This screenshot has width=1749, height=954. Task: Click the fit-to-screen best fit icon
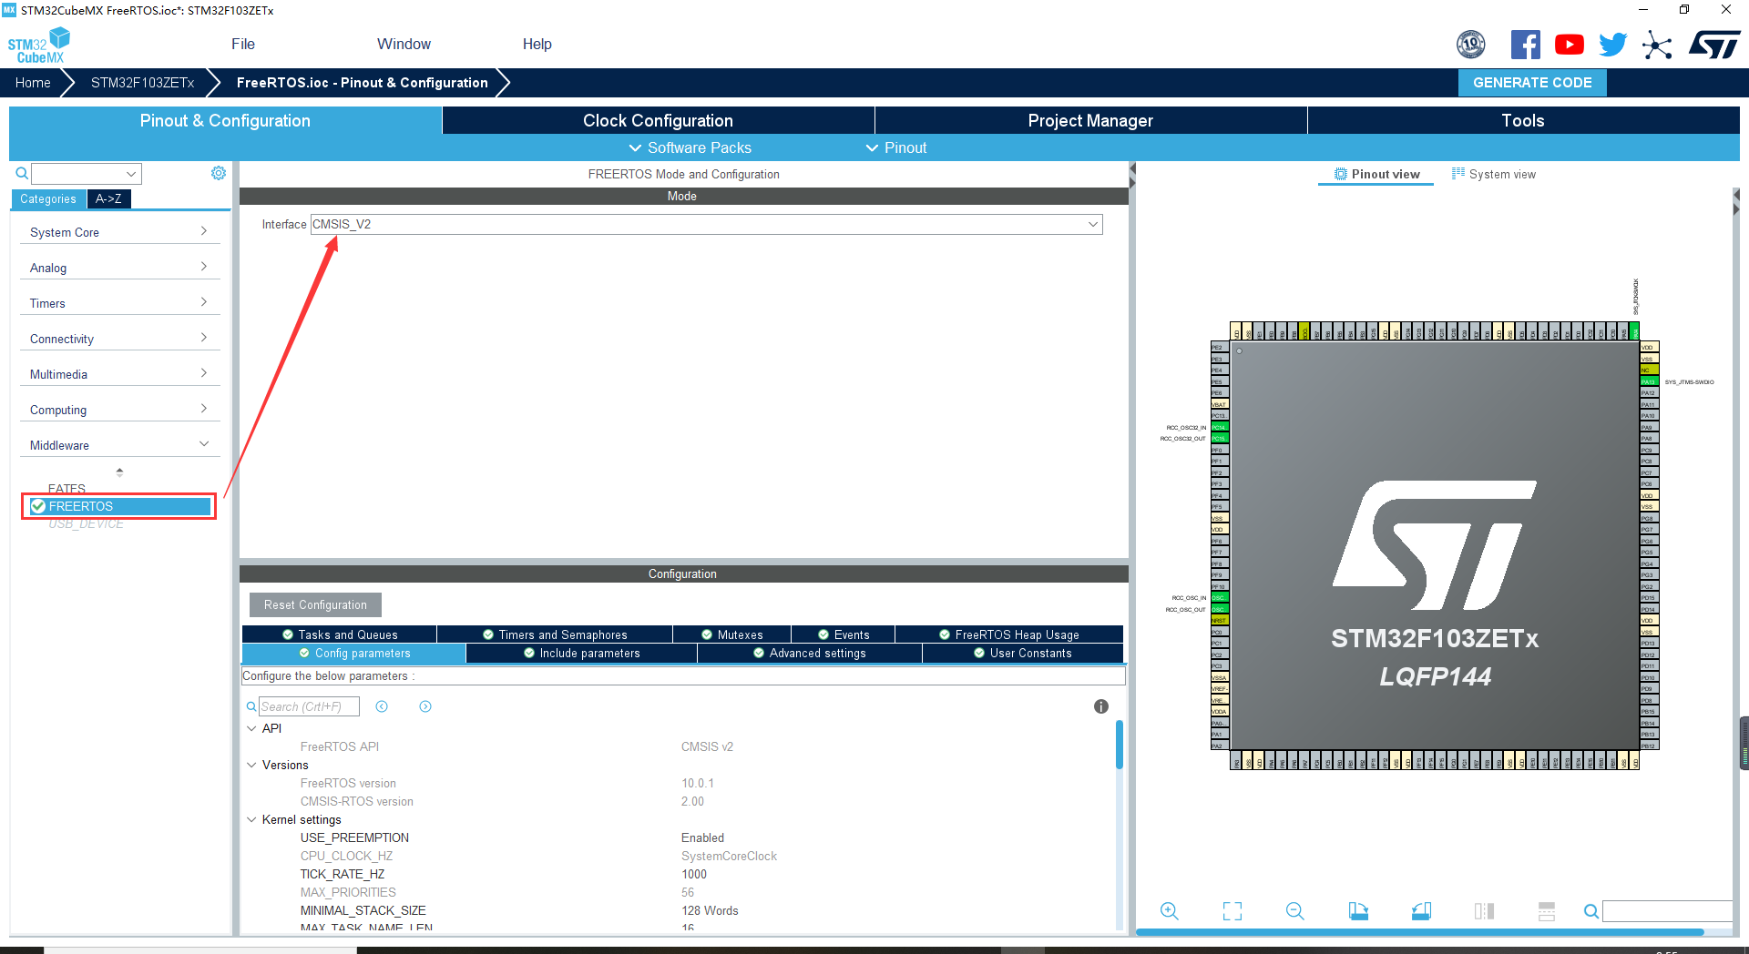pyautogui.click(x=1232, y=910)
